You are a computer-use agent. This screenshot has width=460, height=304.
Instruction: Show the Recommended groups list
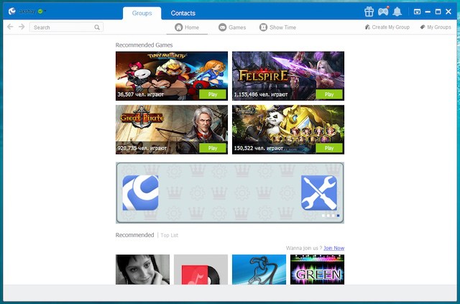click(x=134, y=235)
